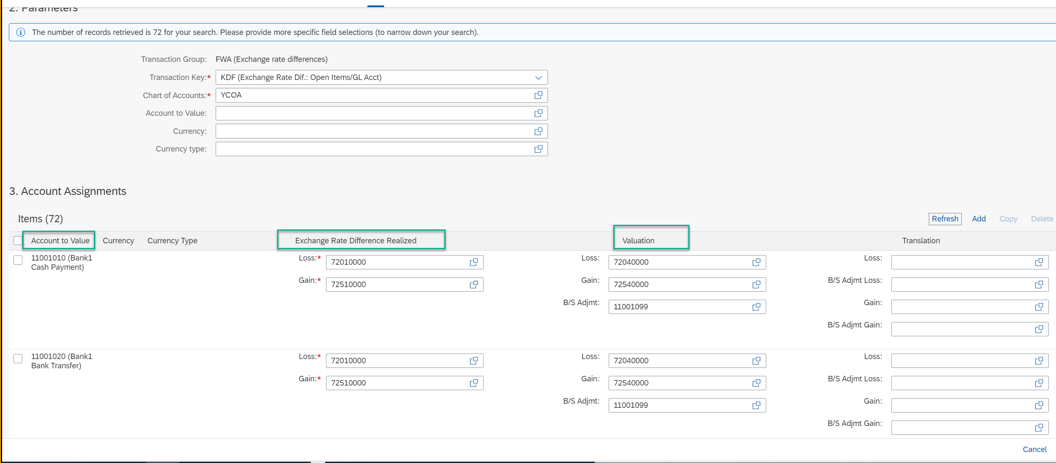Edit 11001020 valuation Gain account 72540000
The height and width of the screenshot is (463, 1056).
[687, 383]
